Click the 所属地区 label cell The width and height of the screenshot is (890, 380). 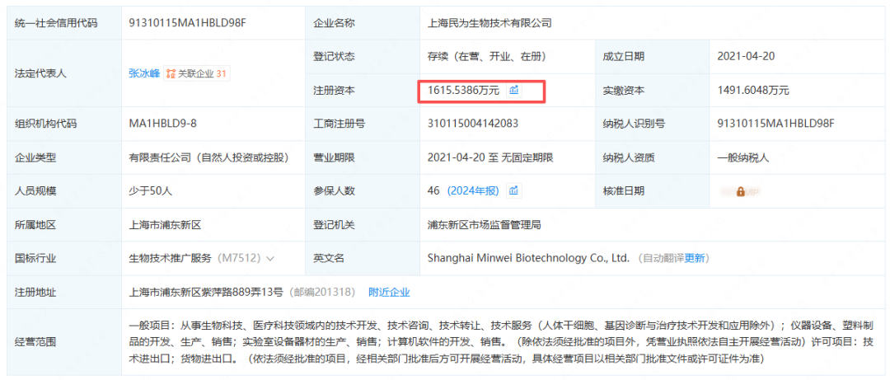[x=64, y=225]
